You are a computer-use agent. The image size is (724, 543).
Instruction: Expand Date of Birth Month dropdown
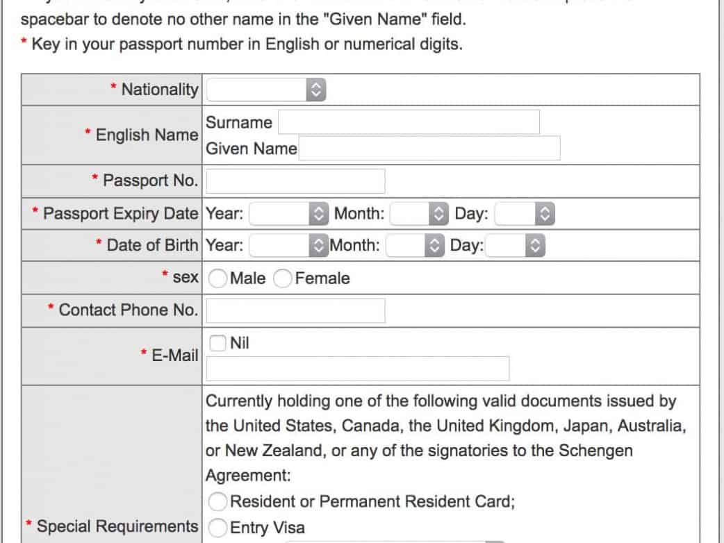(x=415, y=245)
